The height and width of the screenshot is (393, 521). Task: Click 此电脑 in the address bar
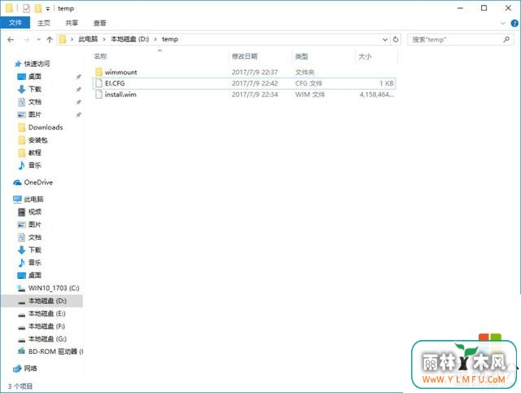(x=88, y=39)
